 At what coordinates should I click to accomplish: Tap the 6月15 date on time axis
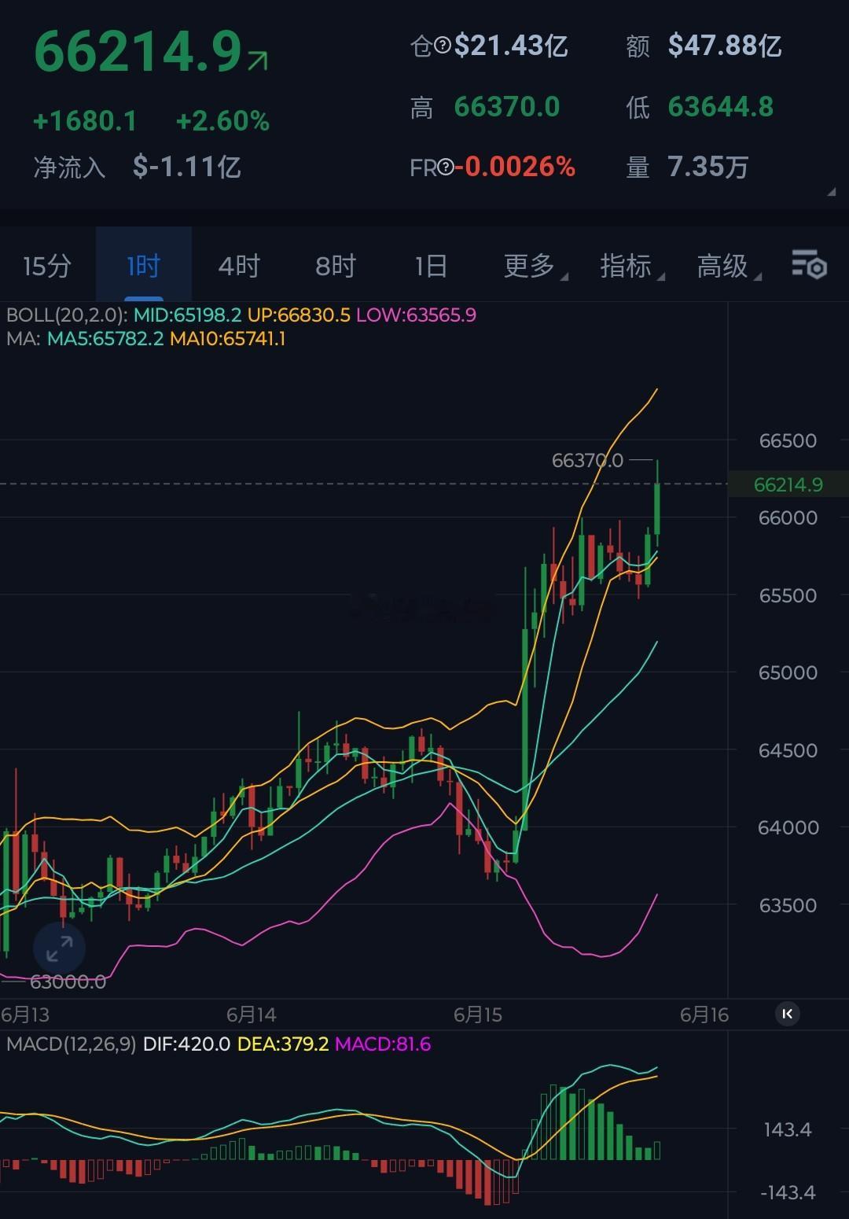(x=477, y=1015)
